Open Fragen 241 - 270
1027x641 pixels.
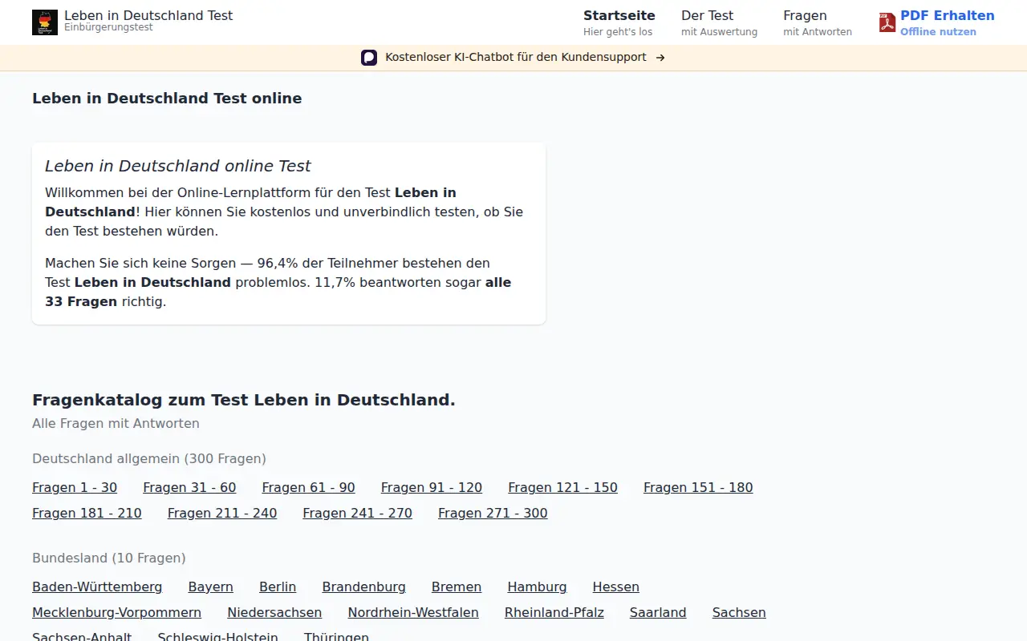pos(357,514)
